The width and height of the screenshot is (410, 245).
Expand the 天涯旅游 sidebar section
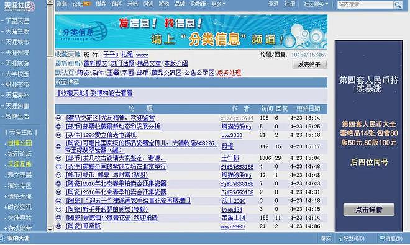point(2,63)
